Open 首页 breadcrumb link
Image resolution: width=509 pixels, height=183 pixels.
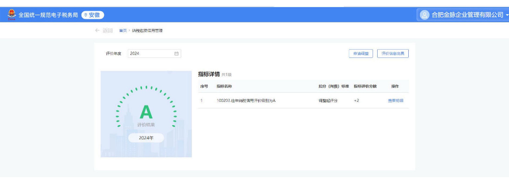123,31
